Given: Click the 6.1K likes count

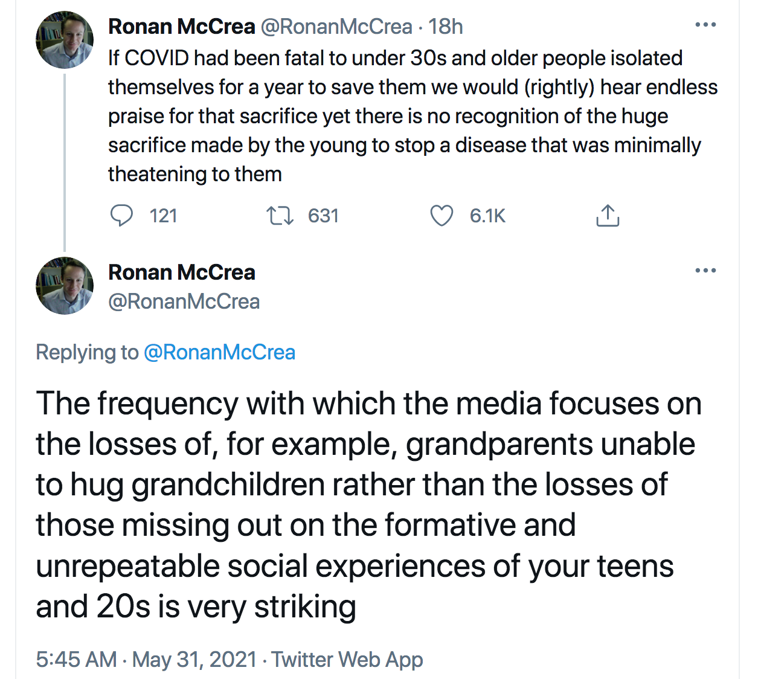Looking at the screenshot, I should tap(487, 216).
